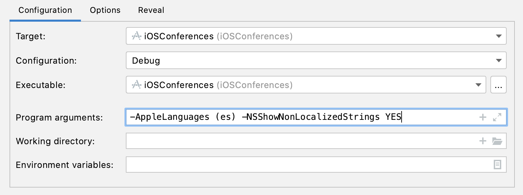Switch to the Reveal tab
Image resolution: width=523 pixels, height=195 pixels.
pos(151,10)
